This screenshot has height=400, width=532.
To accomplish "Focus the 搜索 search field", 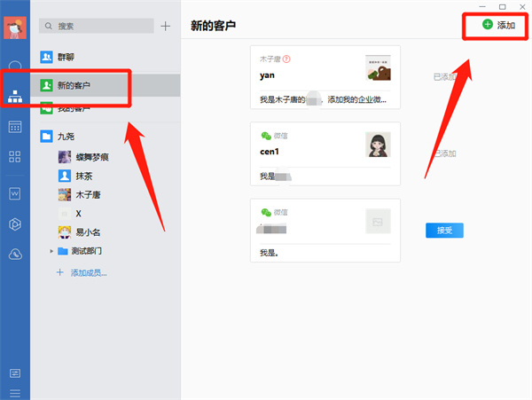I will click(97, 26).
